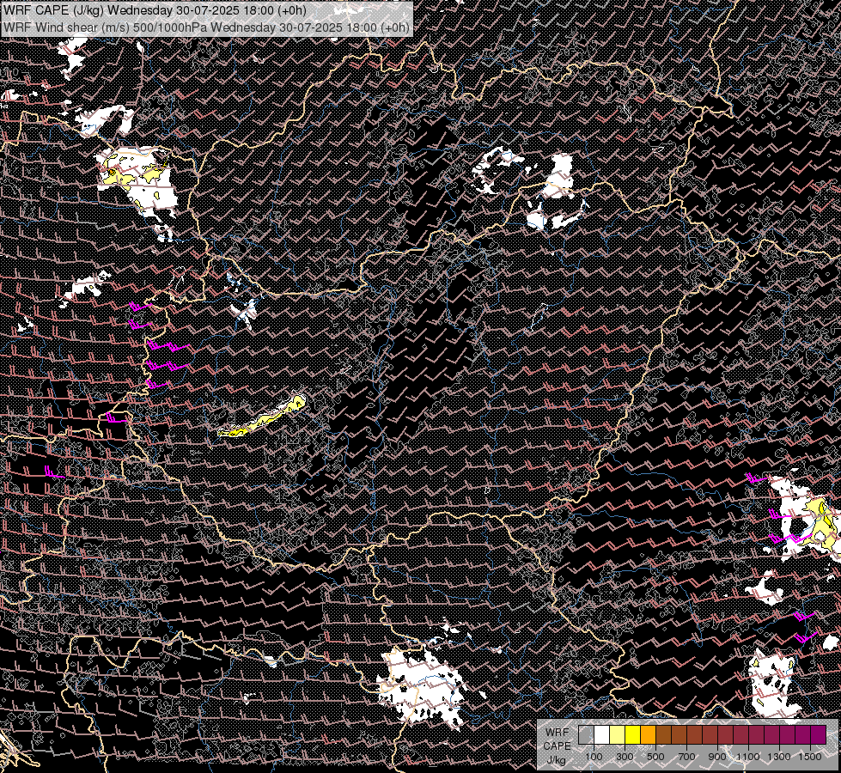Click the 300 legend value

tap(625, 757)
